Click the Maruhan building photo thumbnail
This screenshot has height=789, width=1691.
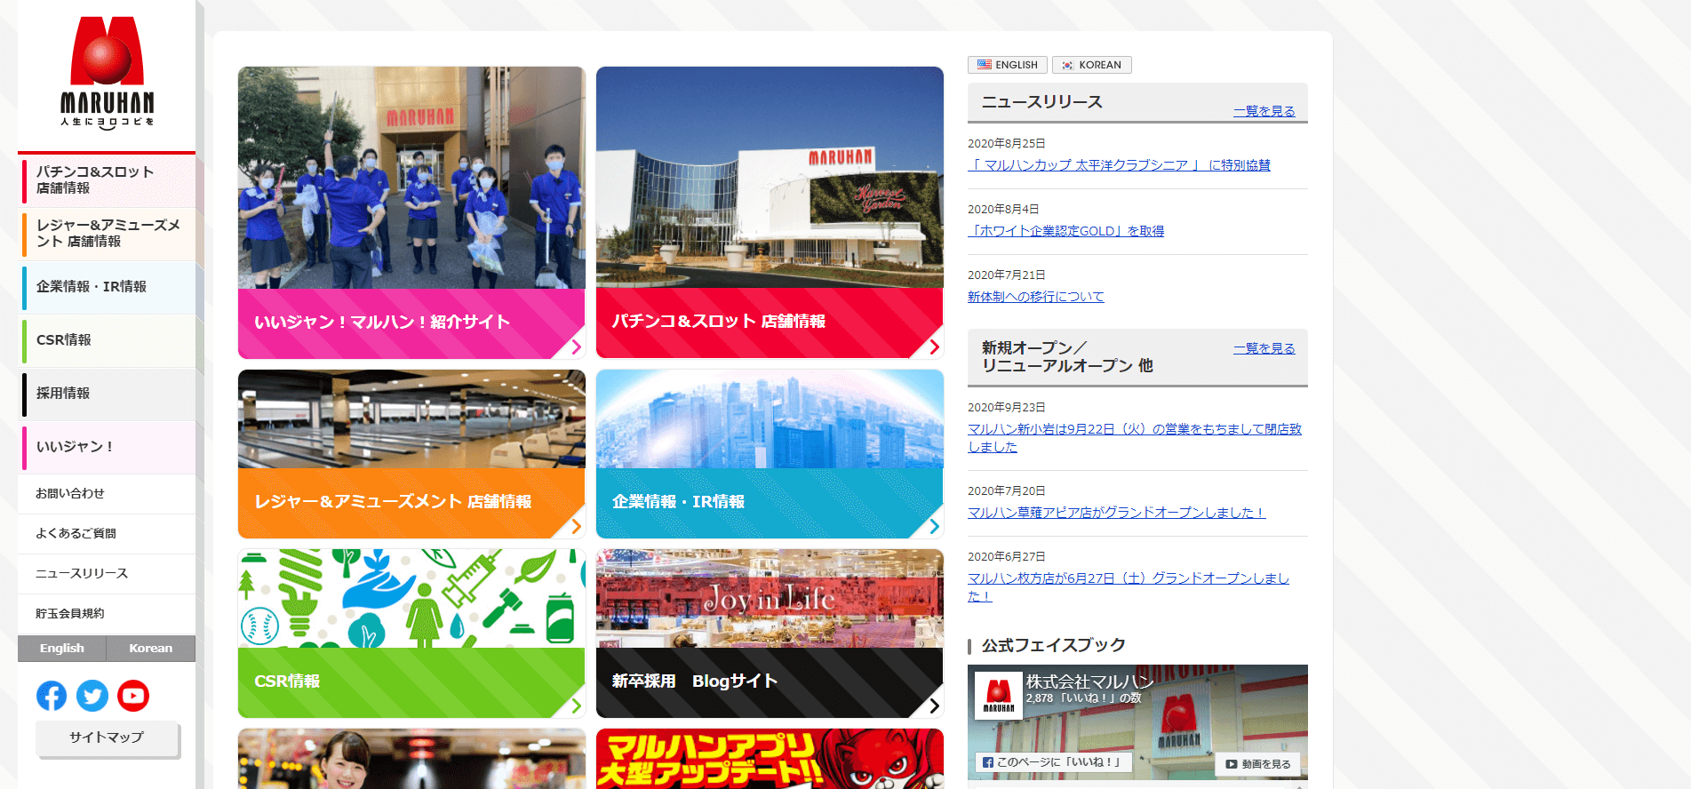click(x=770, y=178)
